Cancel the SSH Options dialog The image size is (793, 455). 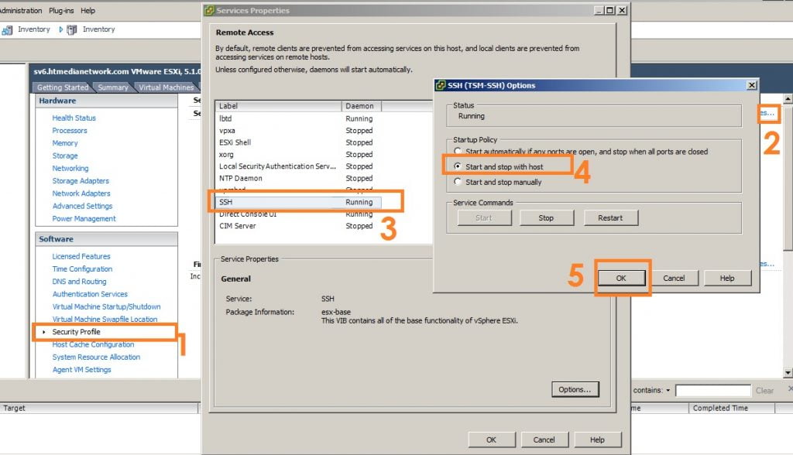(675, 278)
